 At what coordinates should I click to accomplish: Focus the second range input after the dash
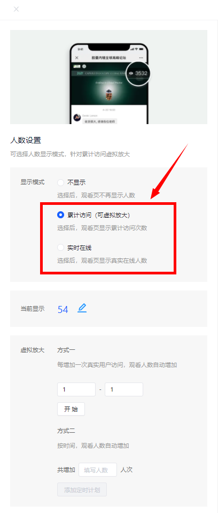pos(124,389)
